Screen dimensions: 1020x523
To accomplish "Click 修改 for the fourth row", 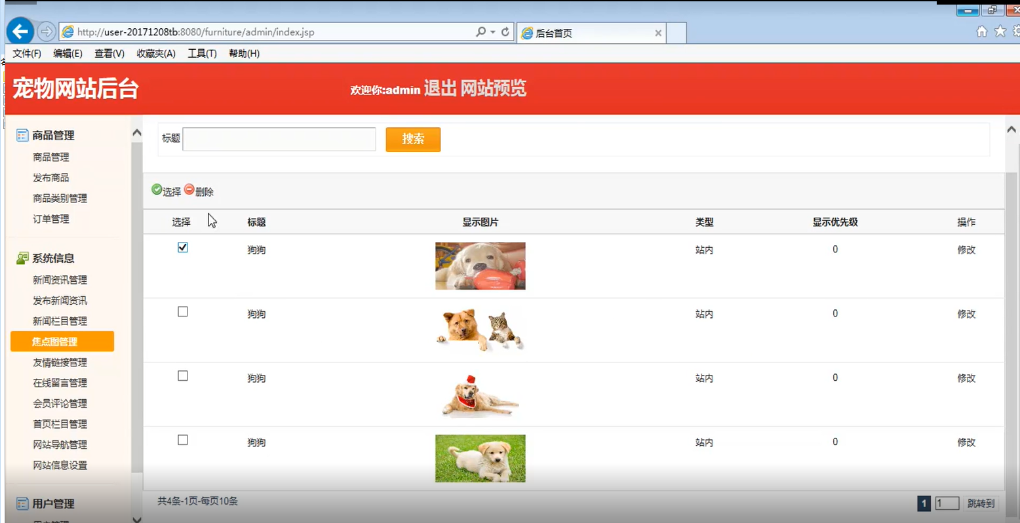I will 966,442.
